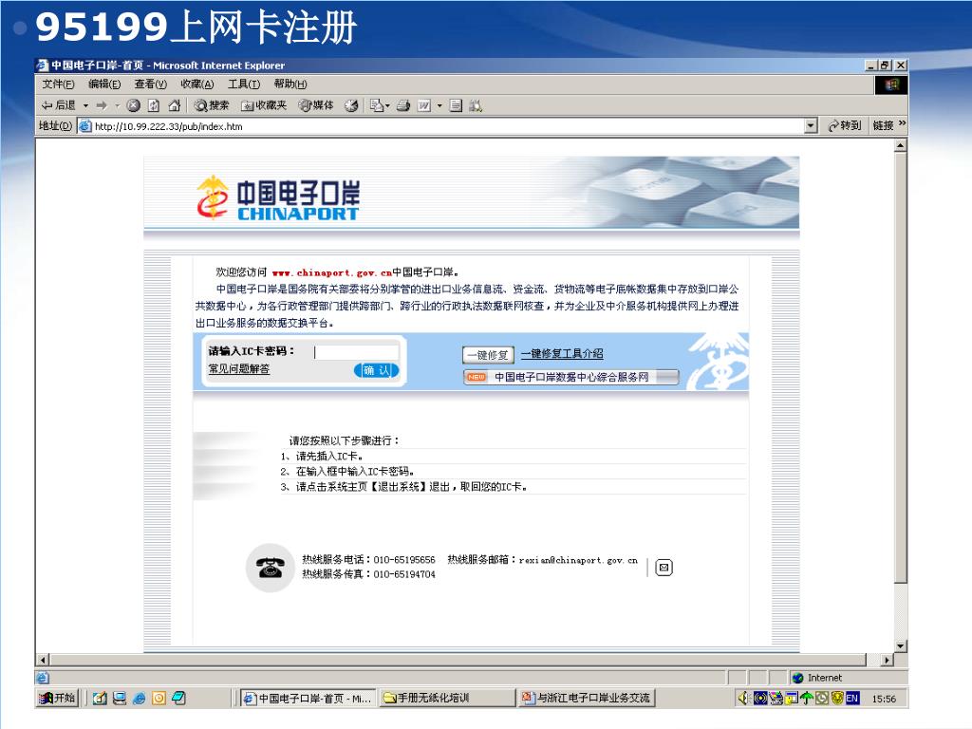
Task: Click the Windows Start (开始) button
Action: [x=56, y=699]
